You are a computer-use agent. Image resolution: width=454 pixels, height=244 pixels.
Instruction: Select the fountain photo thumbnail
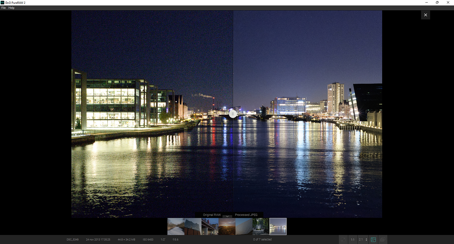[261, 226]
